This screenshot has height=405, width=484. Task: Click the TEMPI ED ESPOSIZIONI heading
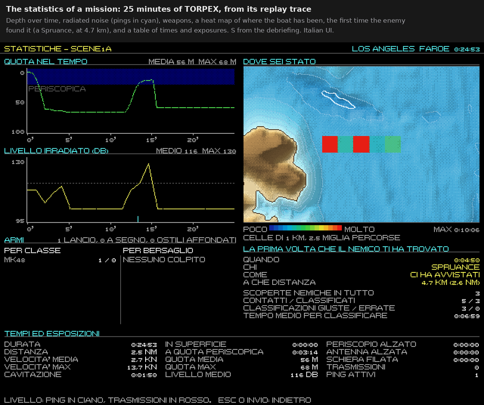tap(52, 333)
